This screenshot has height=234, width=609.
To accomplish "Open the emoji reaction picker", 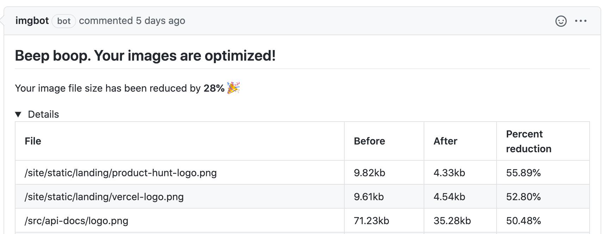I will tap(561, 21).
